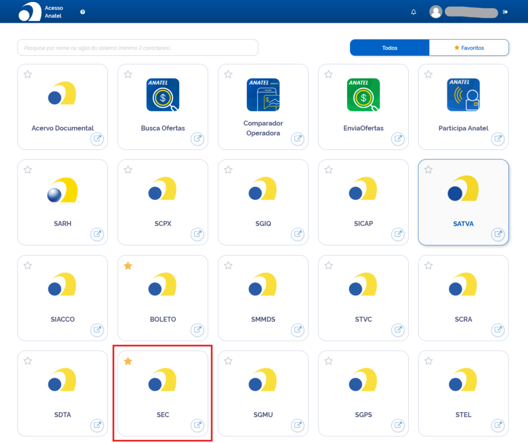Open the BOLETO card label
Screen dimensions: 528x443
coord(163,319)
